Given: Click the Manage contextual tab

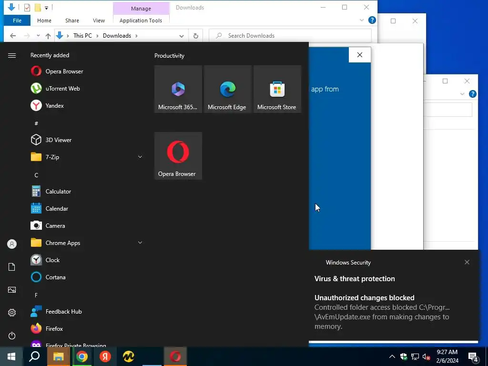Looking at the screenshot, I should [141, 9].
